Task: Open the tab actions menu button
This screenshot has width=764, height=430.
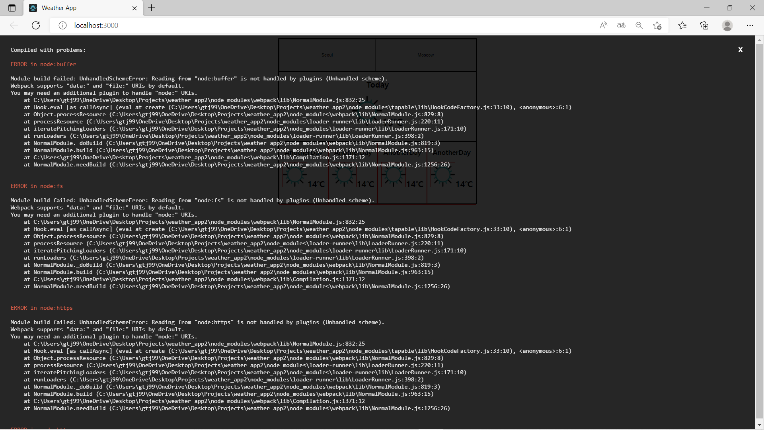Action: 12,8
